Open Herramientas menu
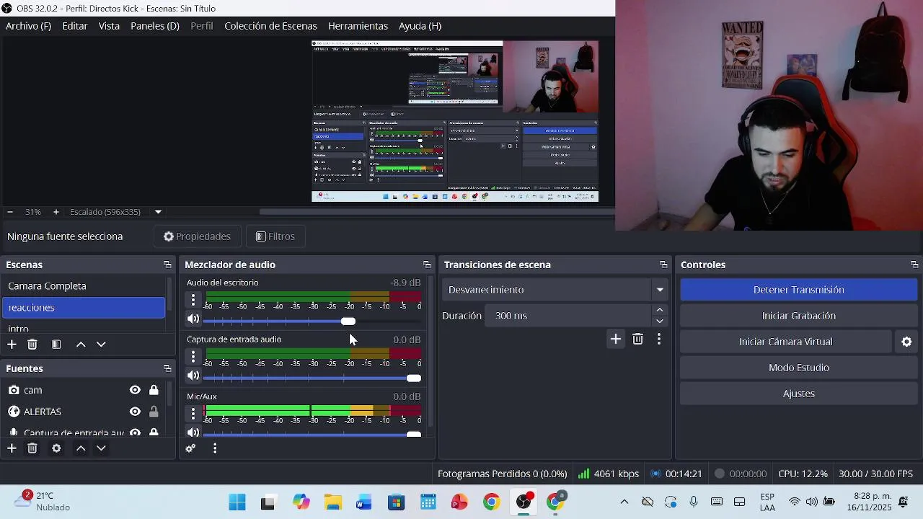The width and height of the screenshot is (923, 519). coord(358,26)
